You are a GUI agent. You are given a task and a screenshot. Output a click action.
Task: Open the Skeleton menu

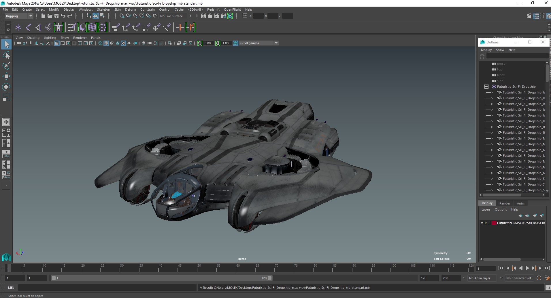coord(103,9)
